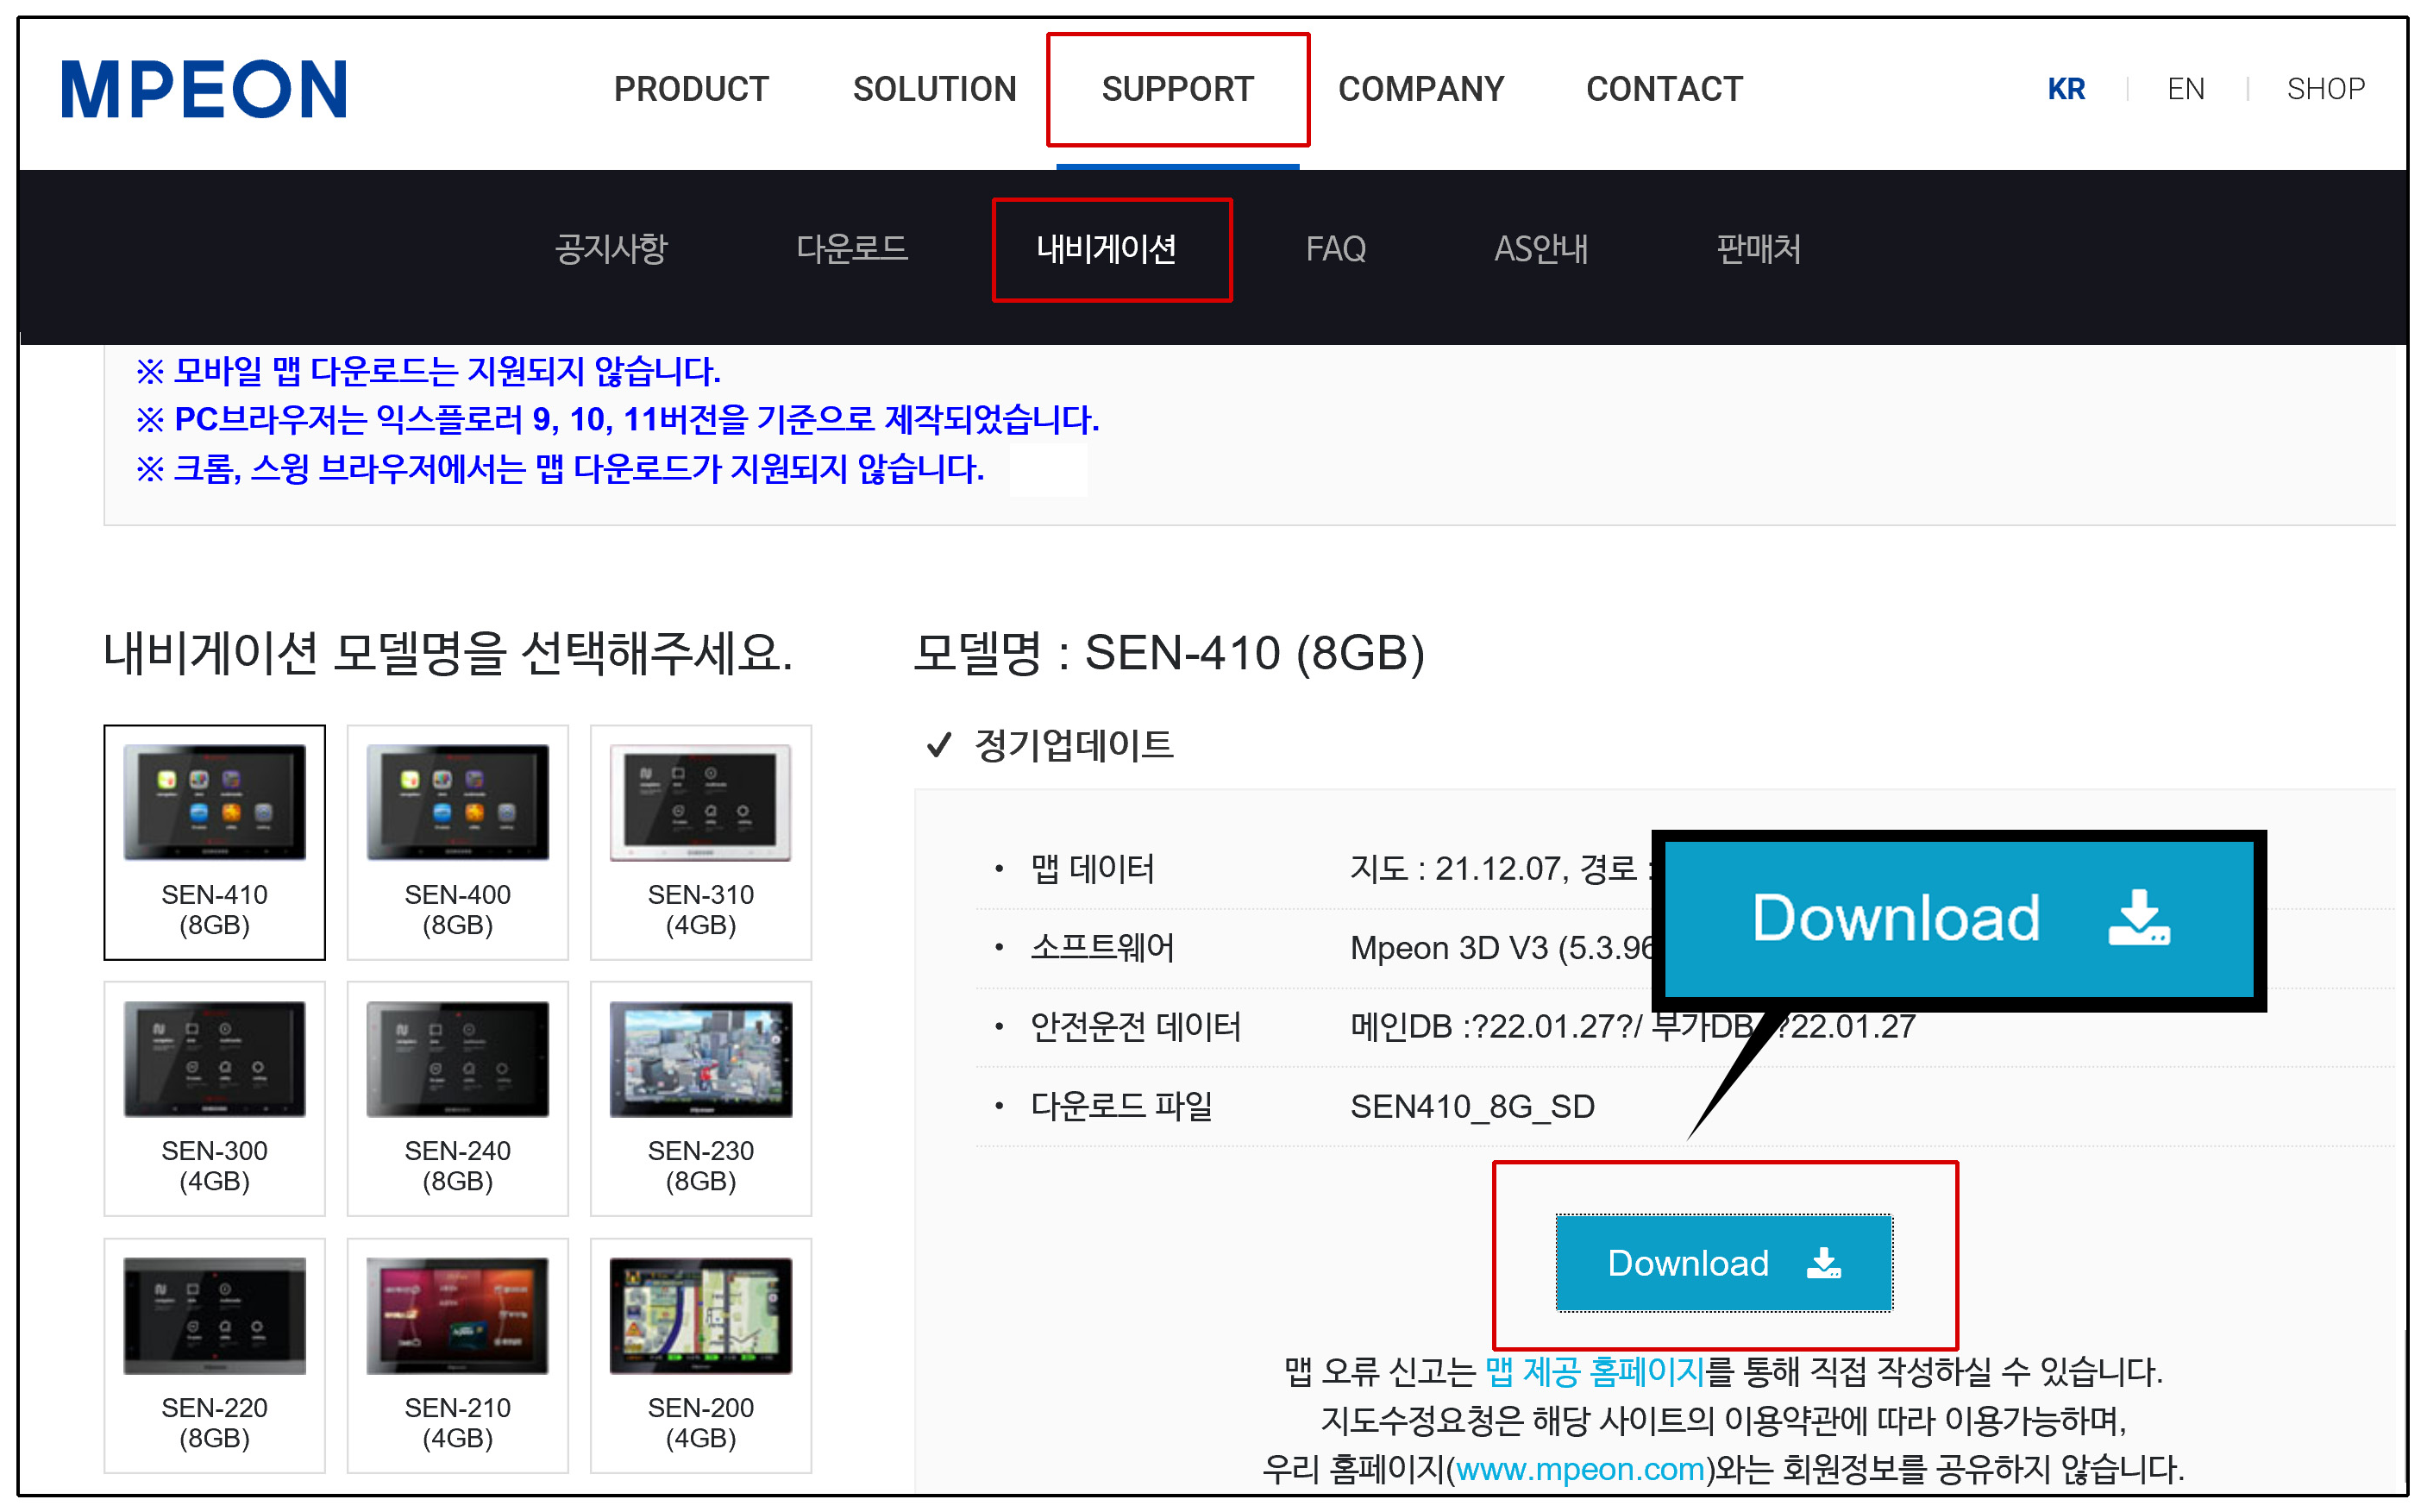Click the Download button below SEN410_8G_SD
This screenshot has height=1512, width=2427.
tap(1723, 1263)
